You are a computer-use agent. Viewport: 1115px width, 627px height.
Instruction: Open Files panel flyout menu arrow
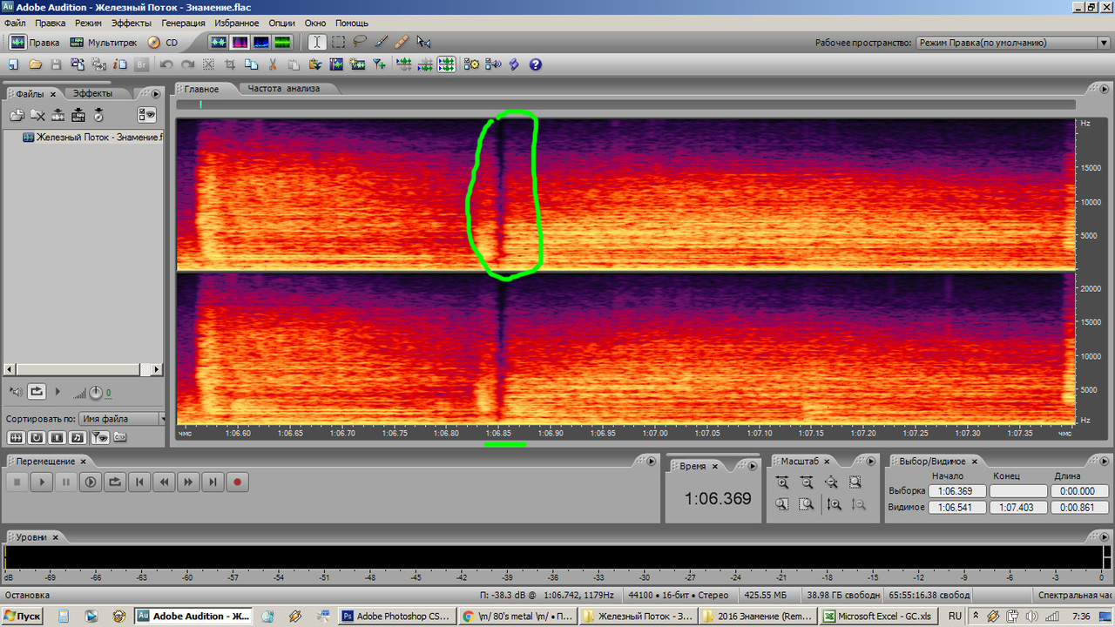point(156,94)
